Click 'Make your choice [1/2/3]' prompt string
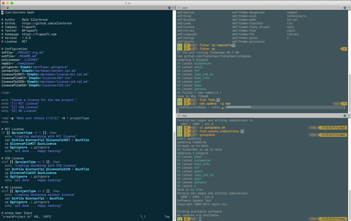The image size is (351, 221). 38,118
